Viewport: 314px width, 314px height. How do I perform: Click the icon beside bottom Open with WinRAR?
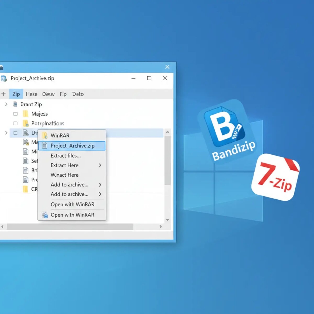[45, 215]
